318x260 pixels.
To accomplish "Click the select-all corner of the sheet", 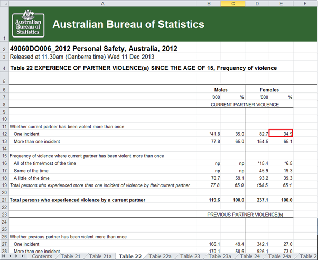I will (x=4, y=3).
